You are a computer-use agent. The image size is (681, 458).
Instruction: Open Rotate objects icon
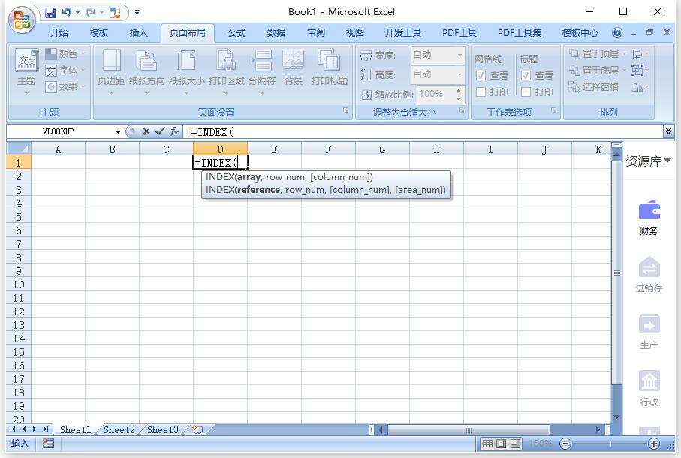pos(640,87)
